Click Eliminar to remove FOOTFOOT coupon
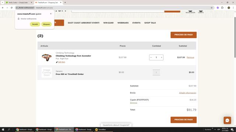This screenshot has height=132, width=236. pyautogui.click(x=133, y=103)
